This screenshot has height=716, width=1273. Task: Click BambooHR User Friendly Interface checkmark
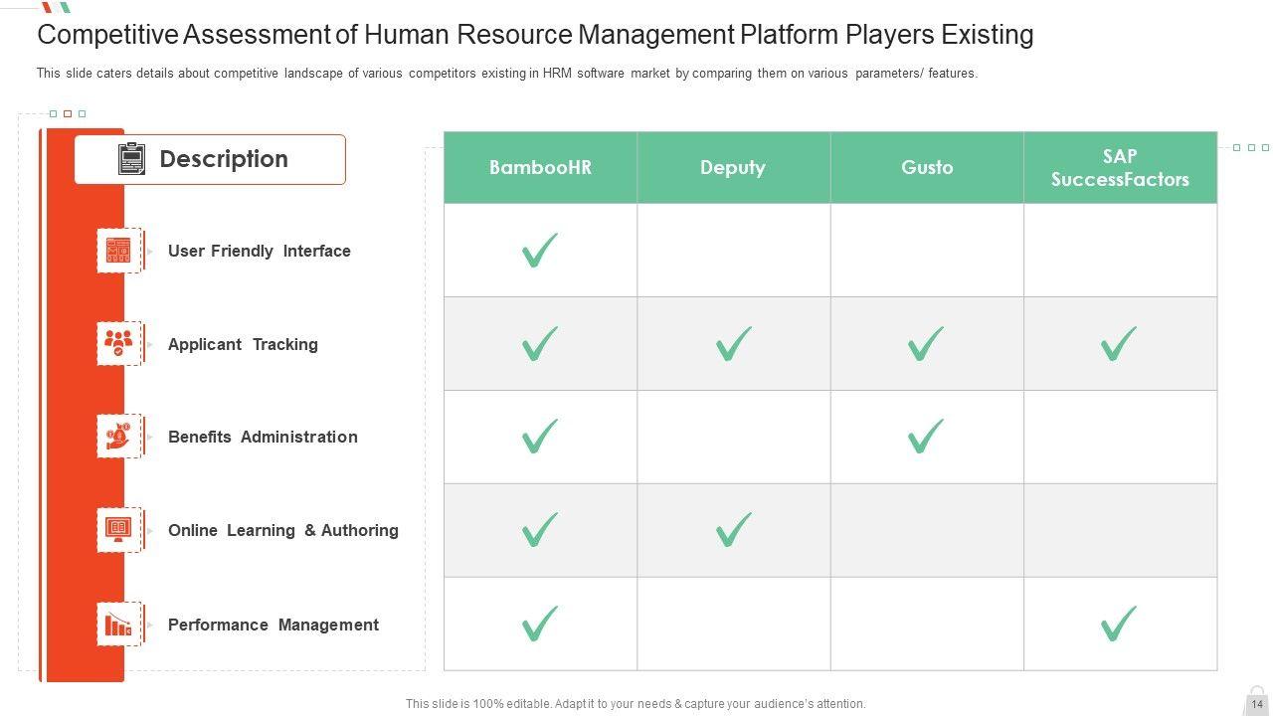[539, 251]
